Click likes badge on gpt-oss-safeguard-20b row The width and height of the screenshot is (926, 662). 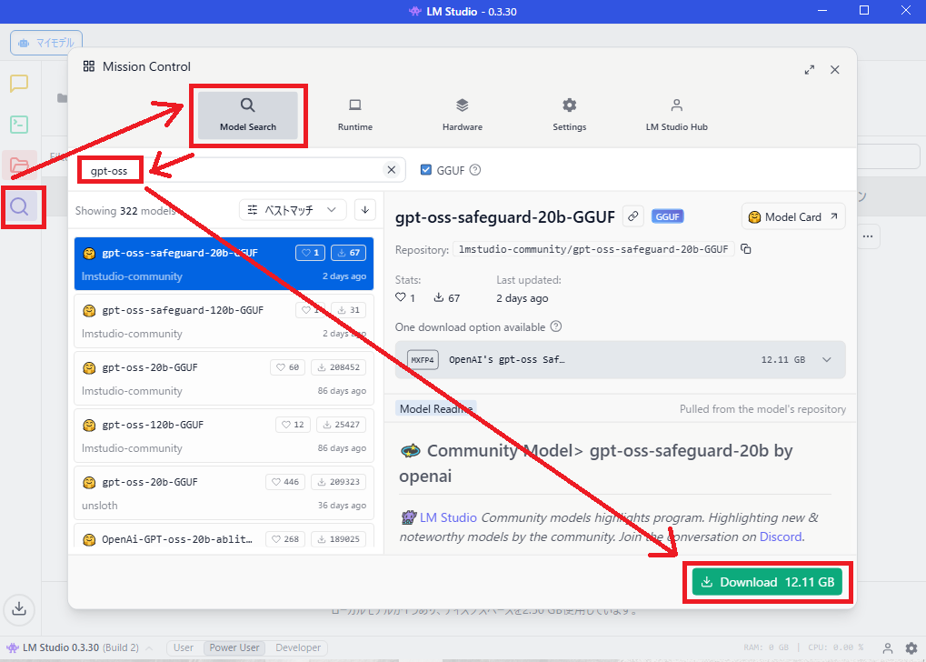pos(310,253)
